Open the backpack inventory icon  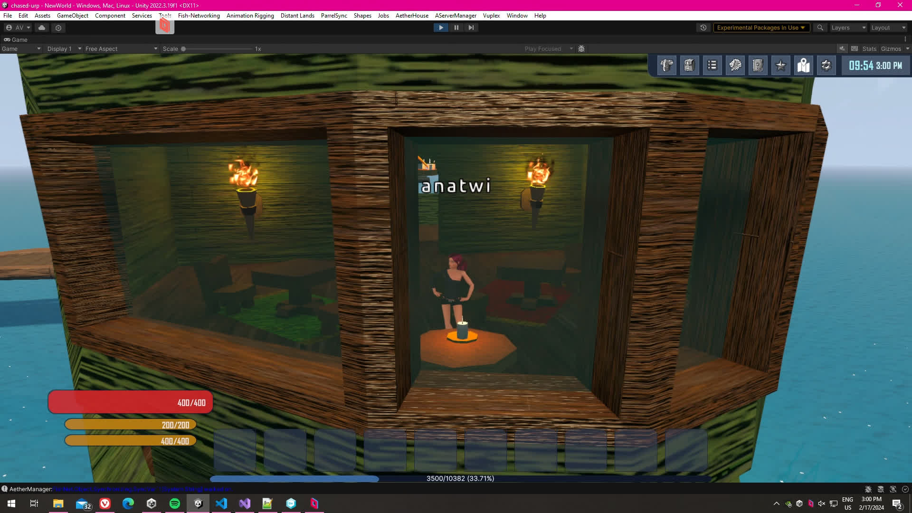689,66
